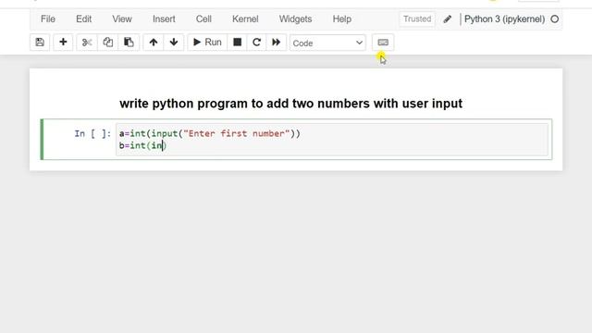Image resolution: width=592 pixels, height=333 pixels.
Task: Open the Insert menu
Action: [164, 18]
